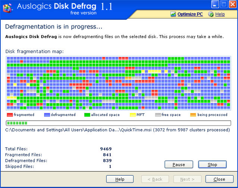Click the maximize window button

coord(224,4)
